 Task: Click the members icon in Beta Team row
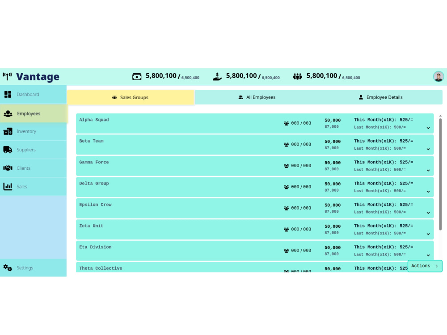(x=286, y=145)
